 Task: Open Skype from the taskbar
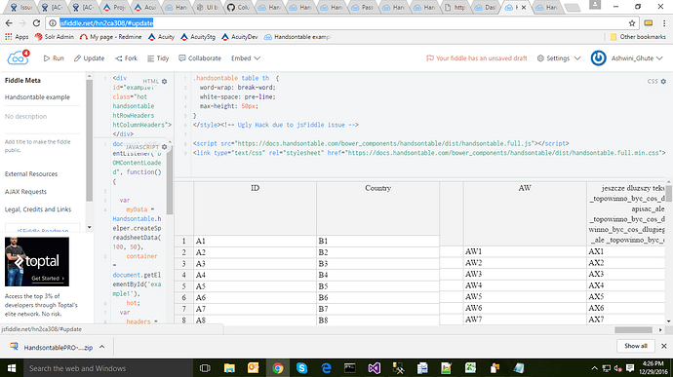[301, 368]
